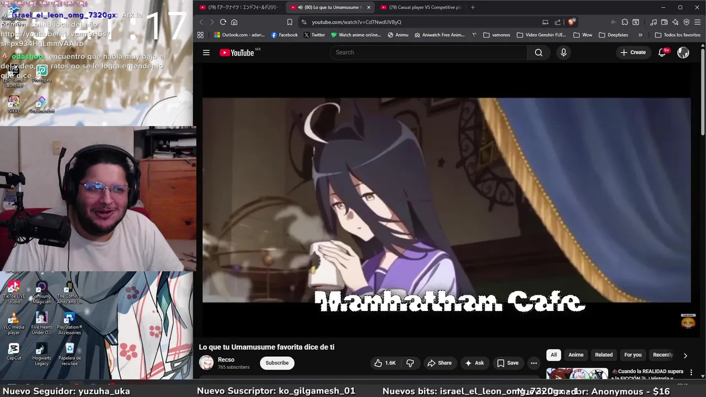Switch to 'Casual player VS Competitive' tab
The width and height of the screenshot is (706, 397).
click(x=420, y=7)
